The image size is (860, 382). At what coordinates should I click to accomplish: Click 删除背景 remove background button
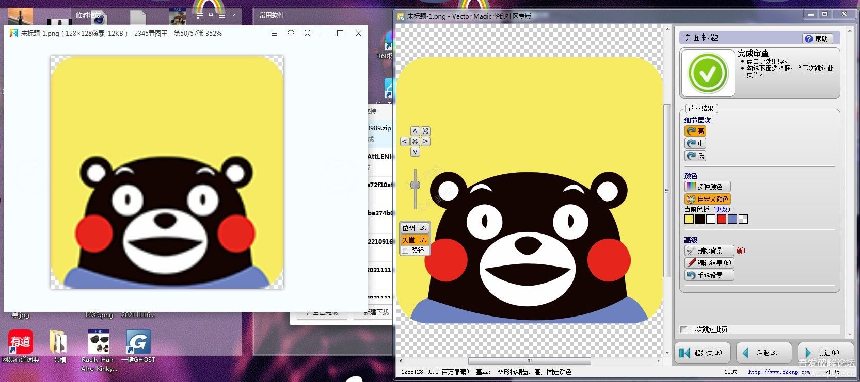(x=709, y=251)
